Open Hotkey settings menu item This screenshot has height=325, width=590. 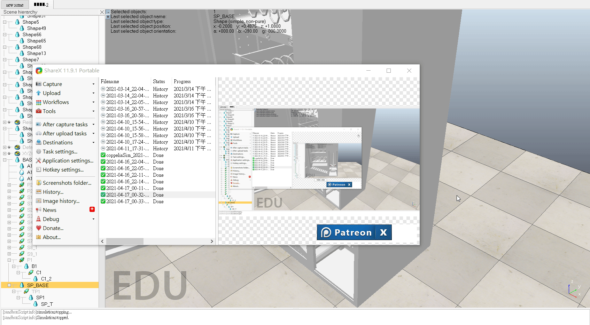point(63,170)
